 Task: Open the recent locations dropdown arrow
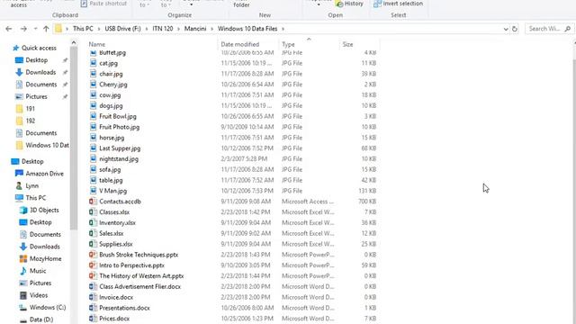35,29
